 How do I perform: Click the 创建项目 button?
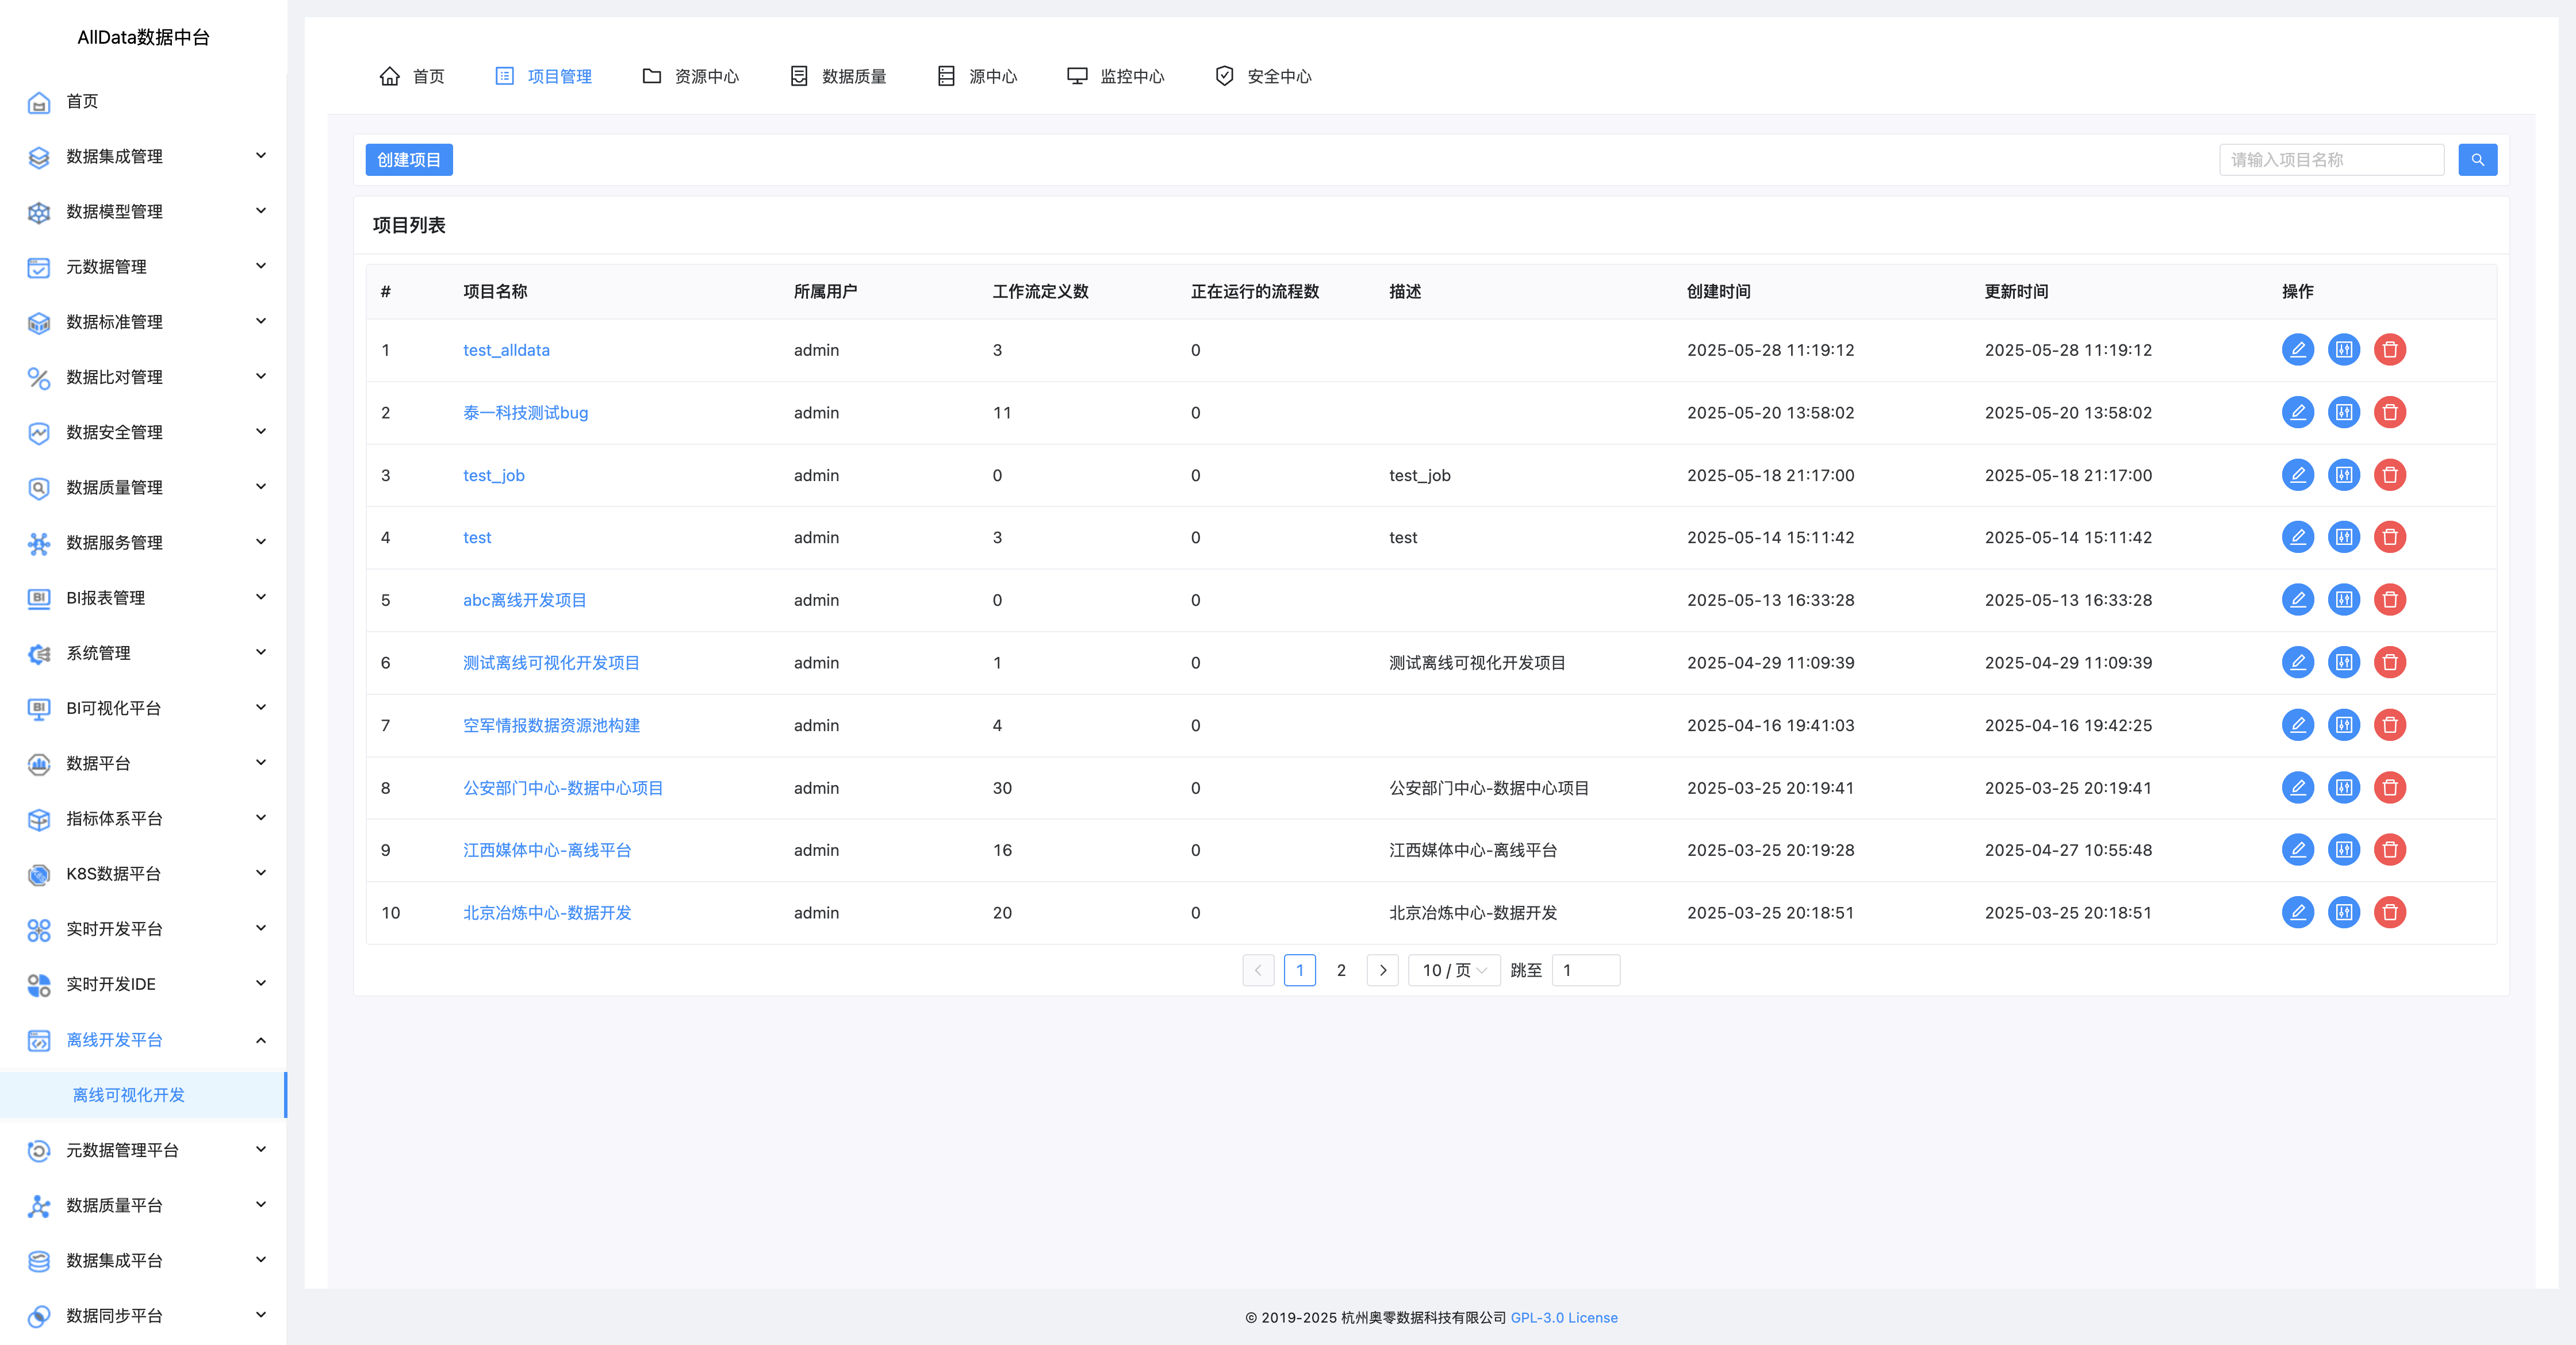(408, 160)
